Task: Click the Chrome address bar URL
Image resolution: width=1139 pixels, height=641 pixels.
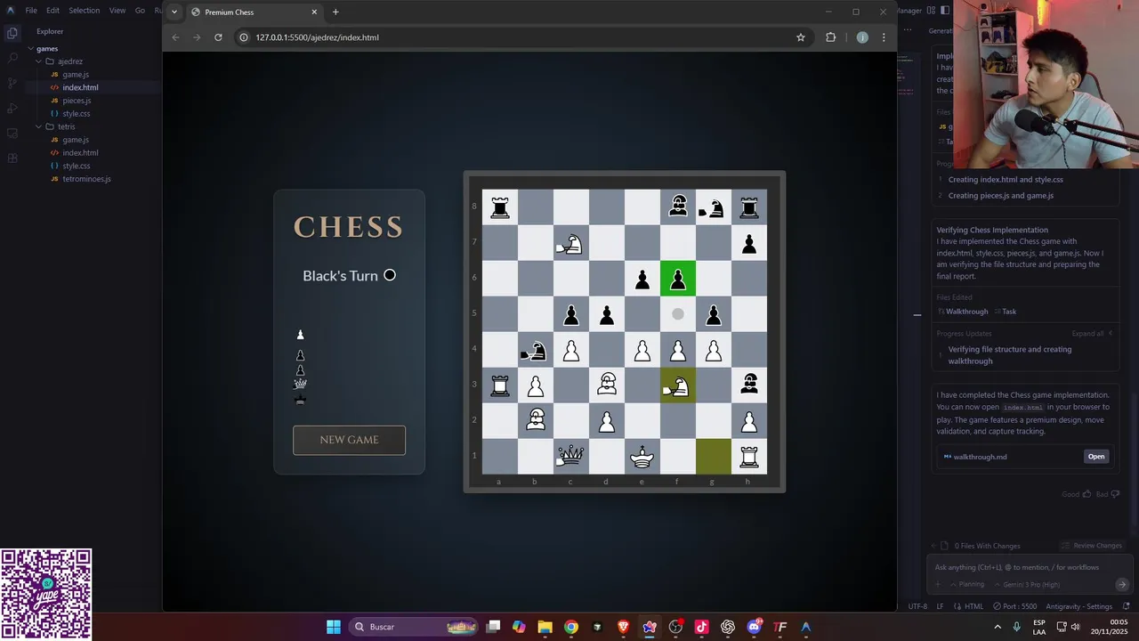Action: pyautogui.click(x=318, y=37)
